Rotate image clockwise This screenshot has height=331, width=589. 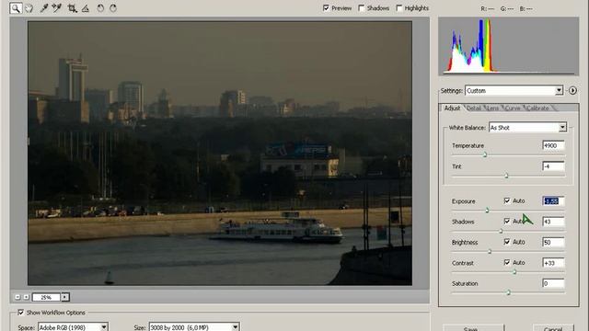[x=113, y=8]
